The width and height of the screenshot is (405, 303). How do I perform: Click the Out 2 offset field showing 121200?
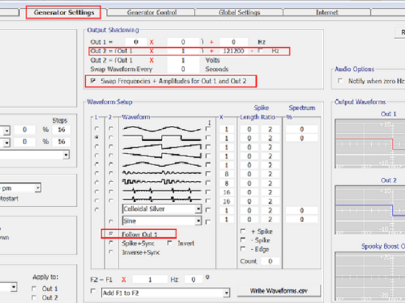pyautogui.click(x=233, y=51)
